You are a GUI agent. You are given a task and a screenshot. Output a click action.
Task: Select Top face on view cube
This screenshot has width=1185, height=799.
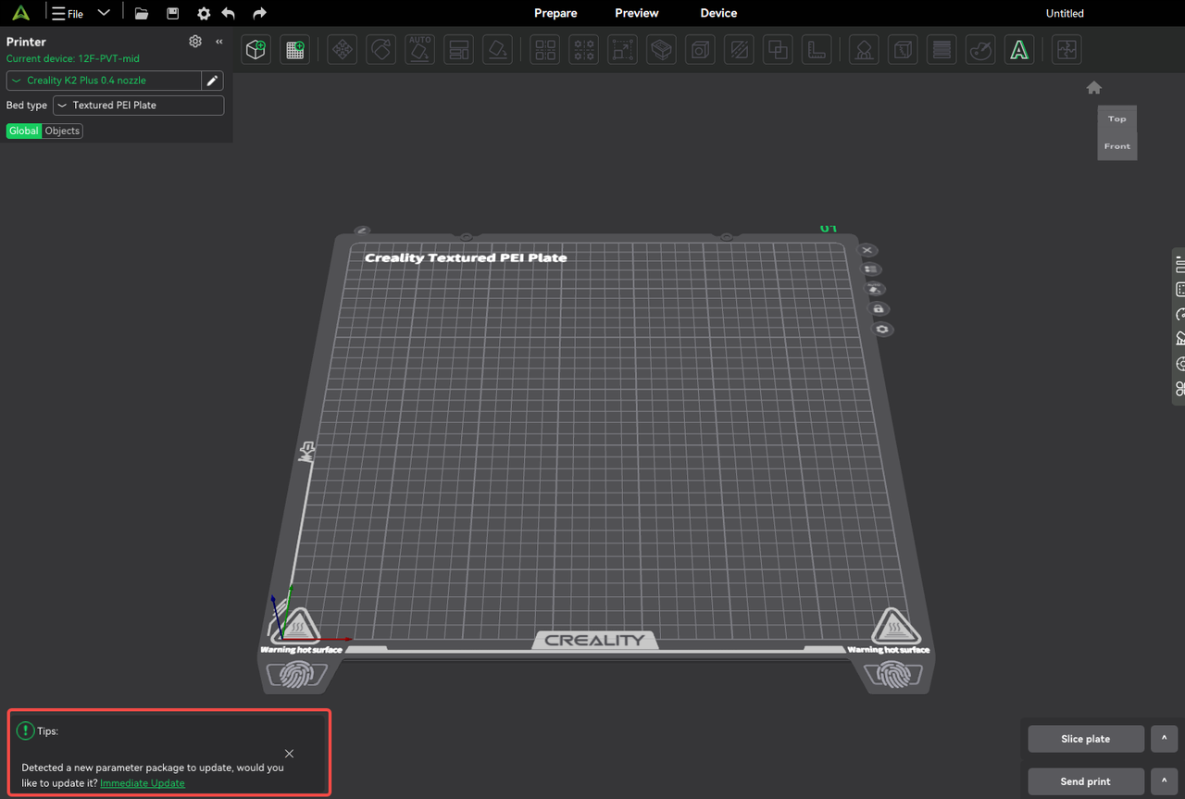pos(1117,119)
